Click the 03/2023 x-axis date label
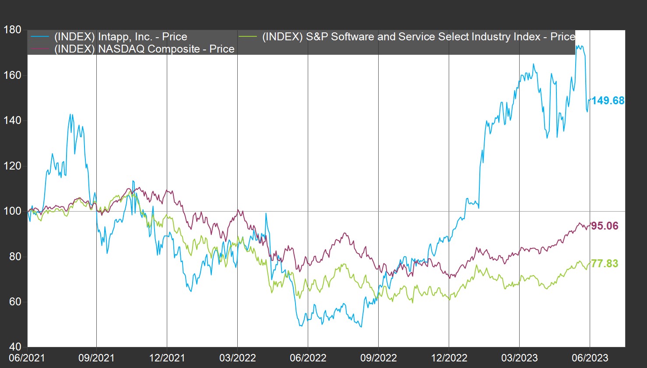The height and width of the screenshot is (368, 647). coord(519,358)
